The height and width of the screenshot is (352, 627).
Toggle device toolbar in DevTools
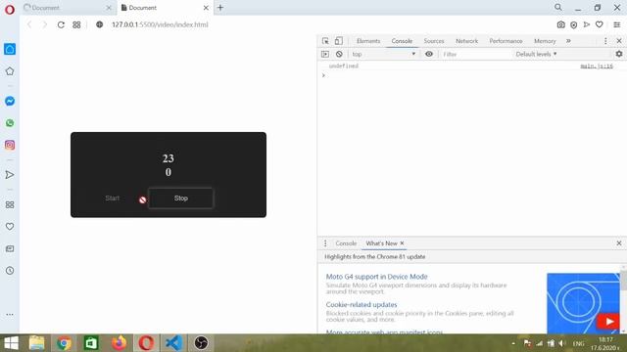[x=338, y=41]
